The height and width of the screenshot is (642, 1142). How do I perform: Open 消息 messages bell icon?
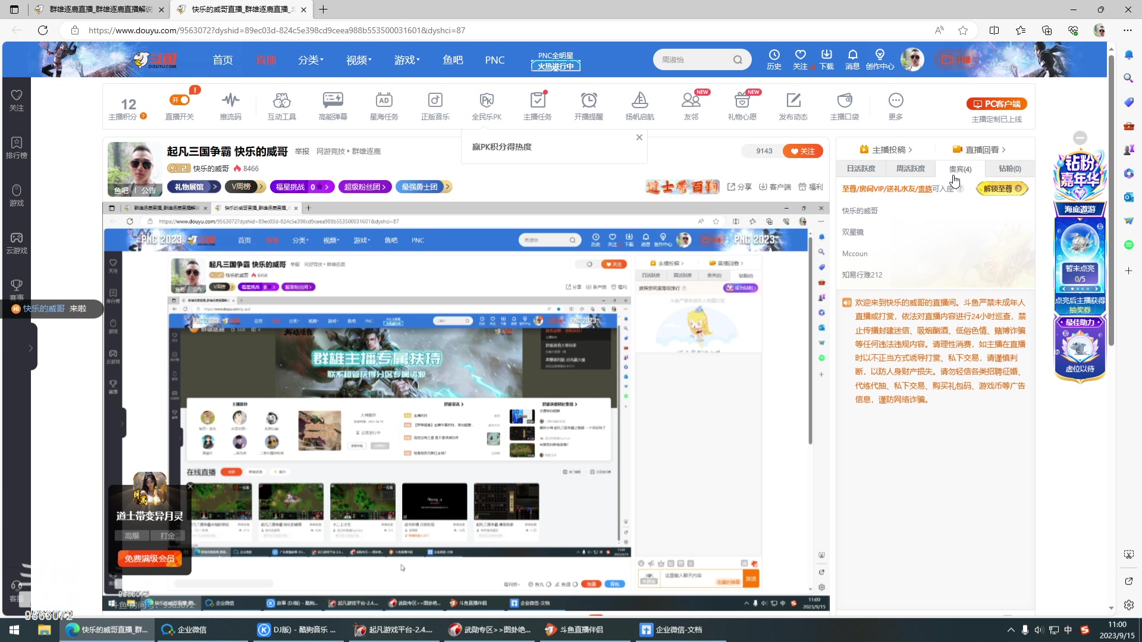click(x=852, y=59)
